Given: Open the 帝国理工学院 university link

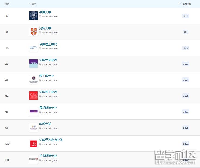Looking at the screenshot, I should point(48,44).
